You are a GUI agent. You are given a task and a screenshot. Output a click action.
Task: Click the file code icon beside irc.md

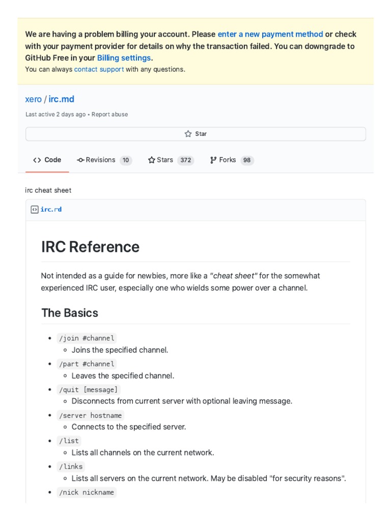[35, 210]
